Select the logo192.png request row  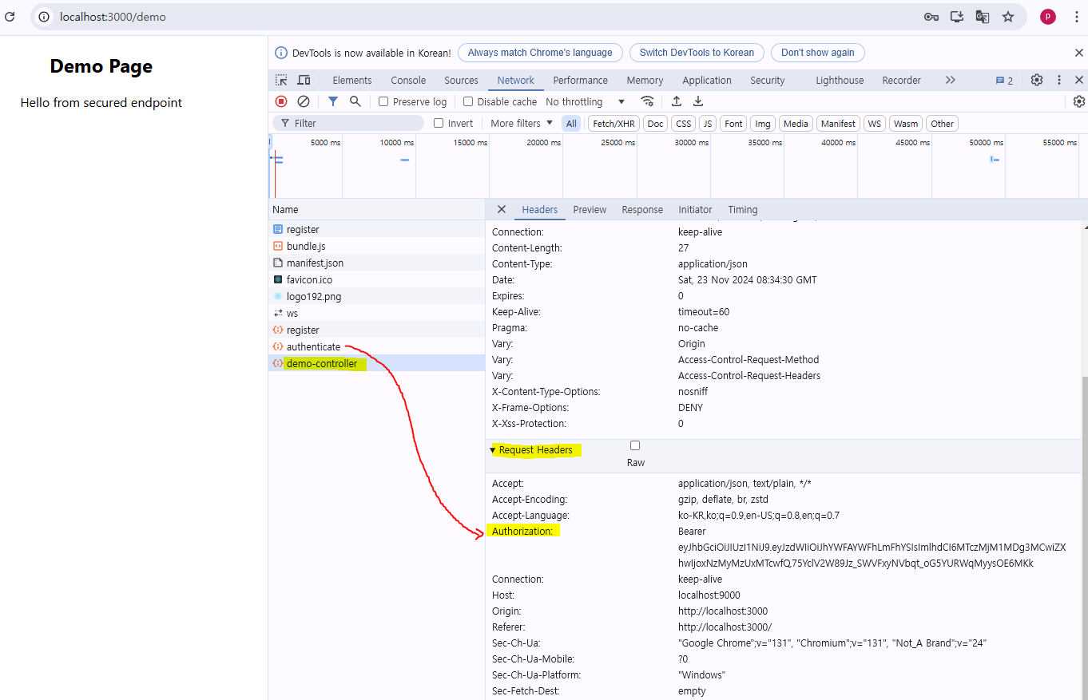pos(377,296)
